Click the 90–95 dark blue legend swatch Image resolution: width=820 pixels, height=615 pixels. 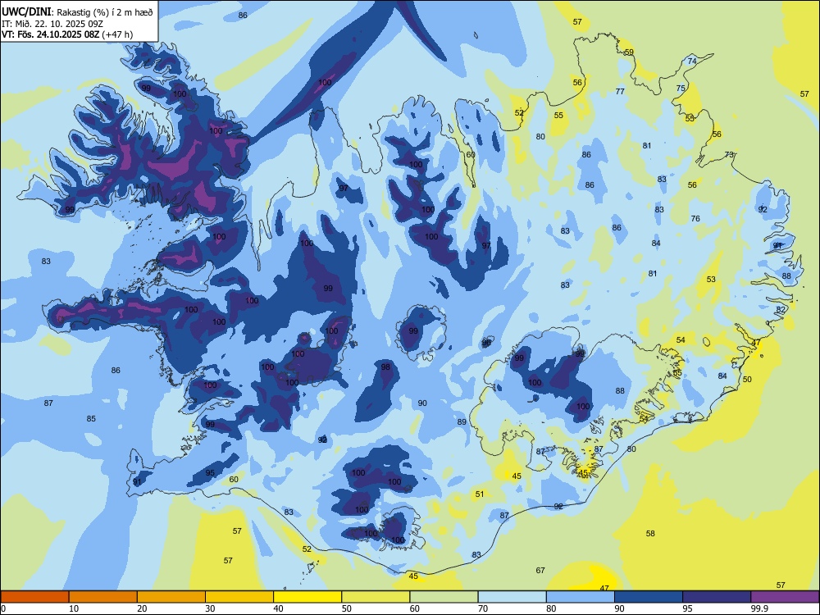tap(649, 597)
